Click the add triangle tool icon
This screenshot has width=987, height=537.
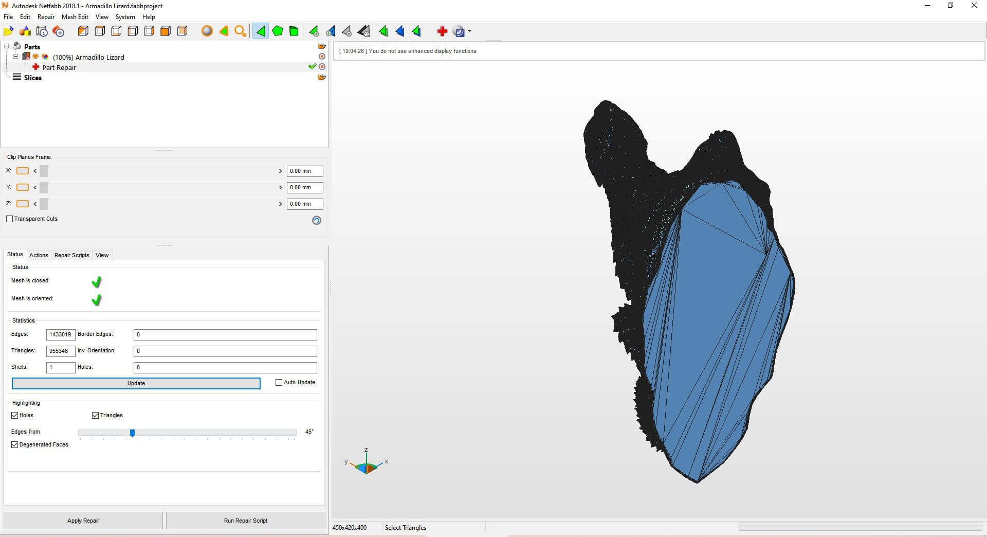tap(314, 31)
